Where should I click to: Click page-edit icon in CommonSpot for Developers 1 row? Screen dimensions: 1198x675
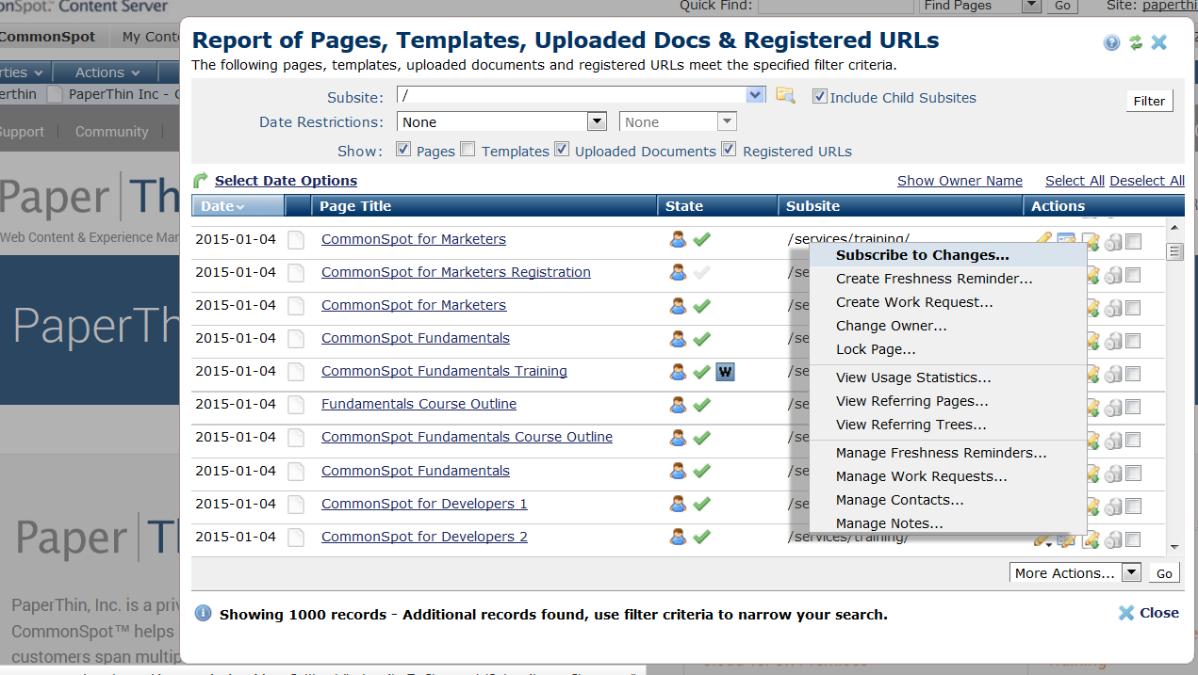(1093, 506)
